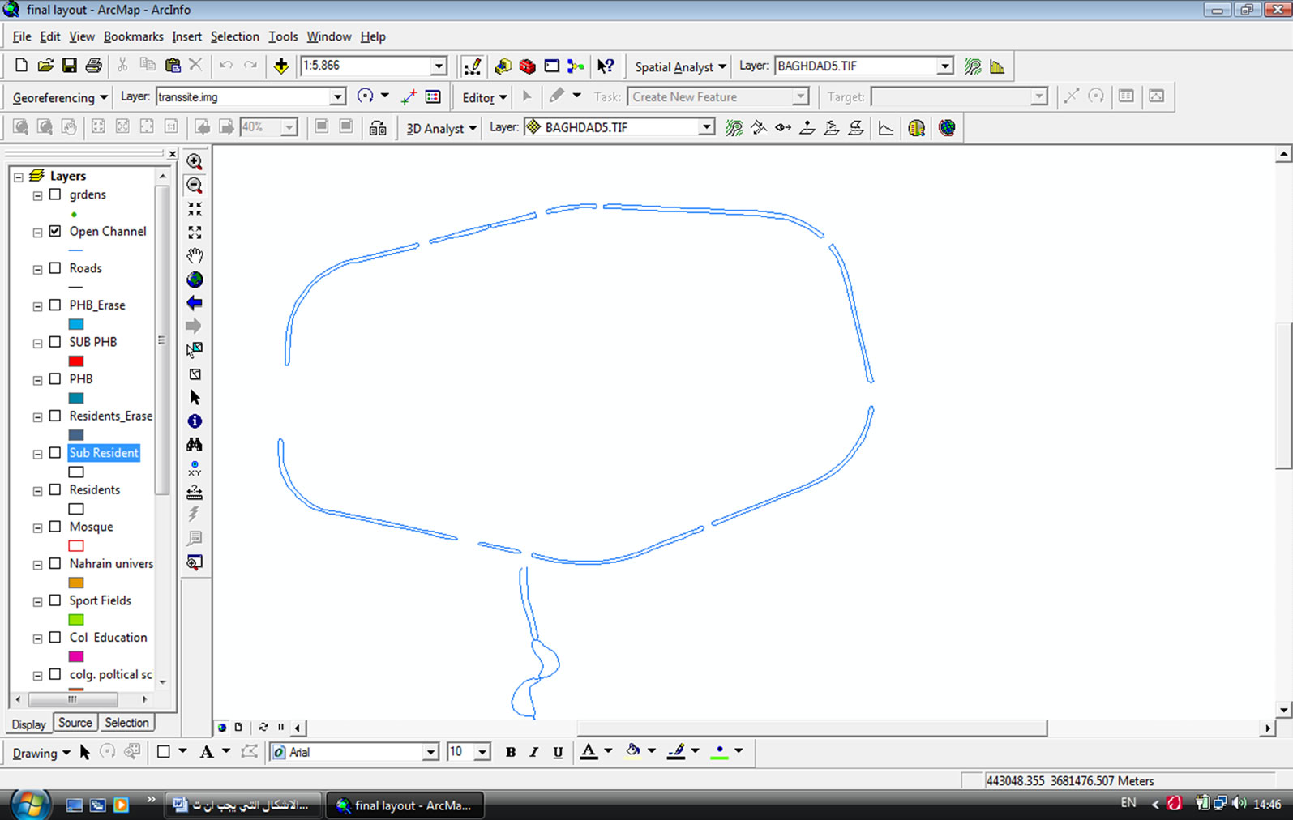
Task: Click the Italic formatting button
Action: click(x=534, y=752)
